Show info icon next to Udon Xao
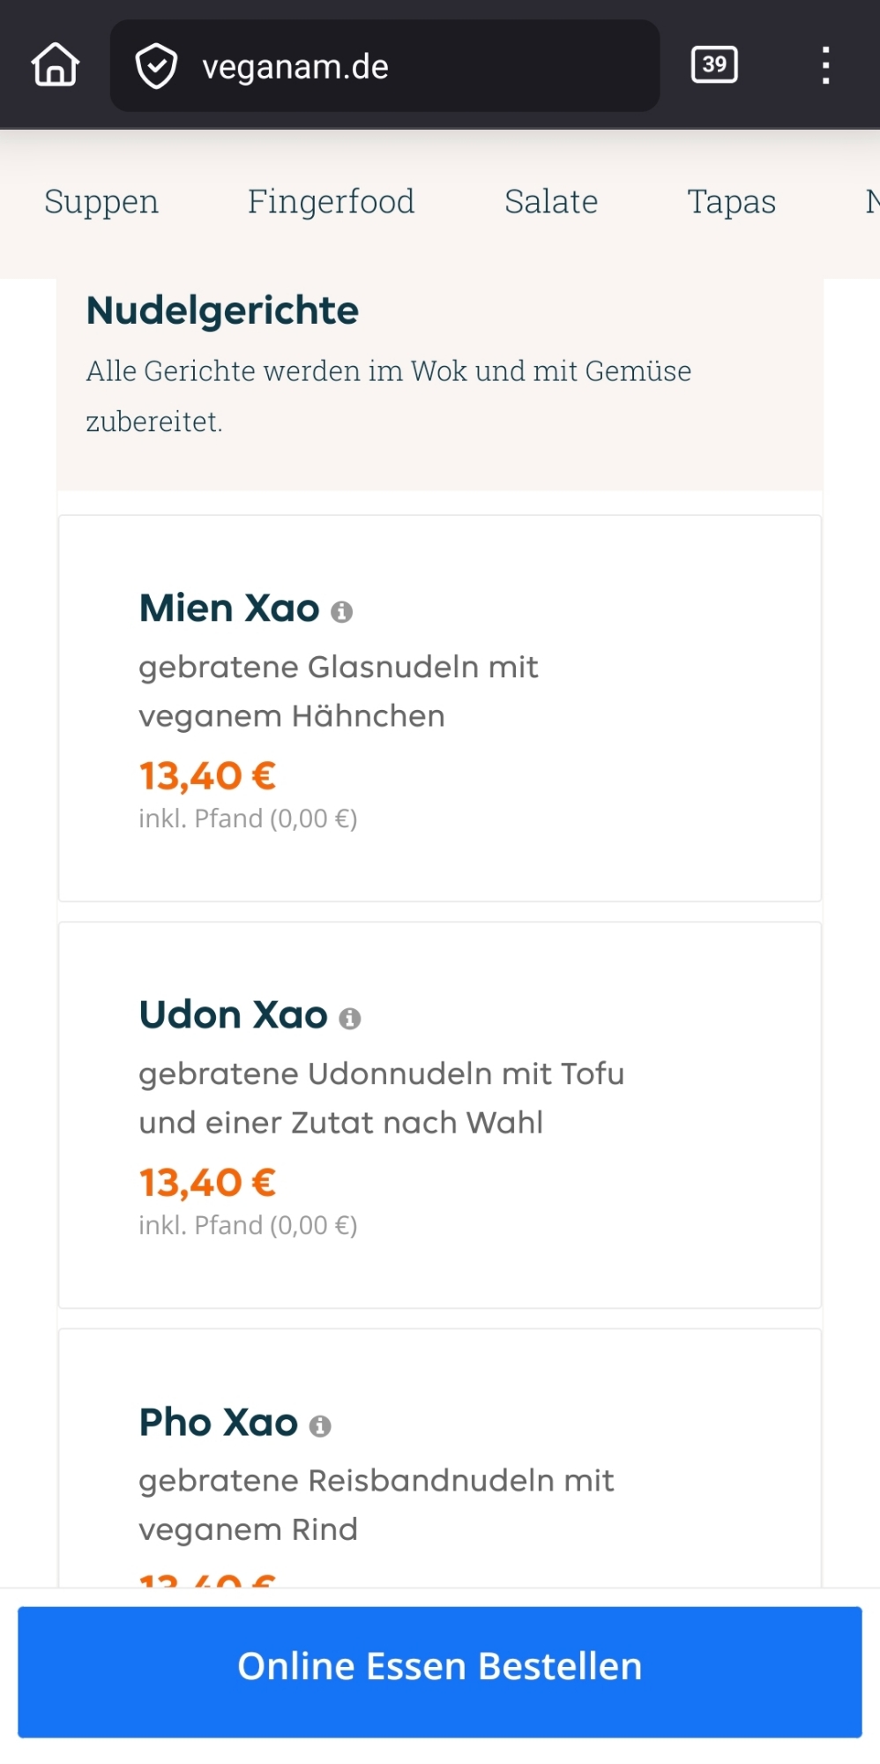This screenshot has height=1764, width=880. pos(350,1019)
